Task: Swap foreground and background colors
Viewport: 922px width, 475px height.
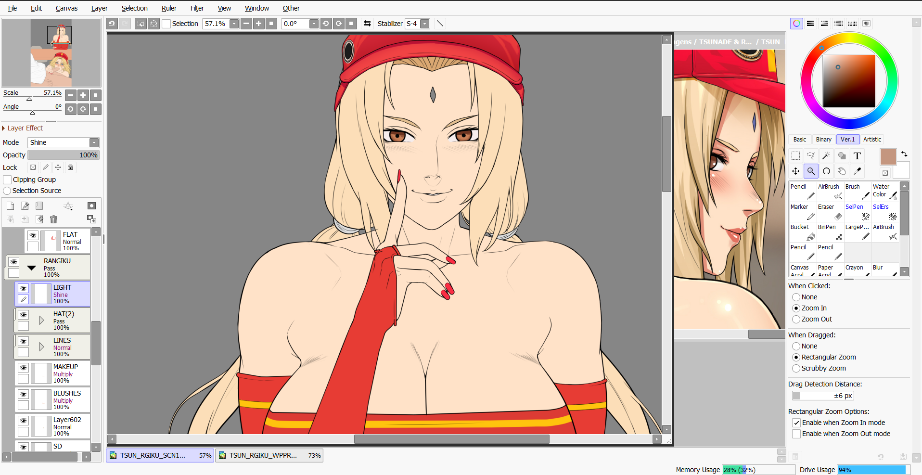Action: 904,154
